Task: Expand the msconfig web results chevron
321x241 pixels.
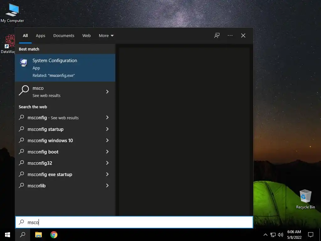Action: click(x=107, y=117)
